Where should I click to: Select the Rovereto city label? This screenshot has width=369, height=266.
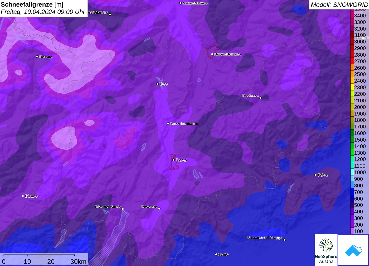tap(149, 207)
